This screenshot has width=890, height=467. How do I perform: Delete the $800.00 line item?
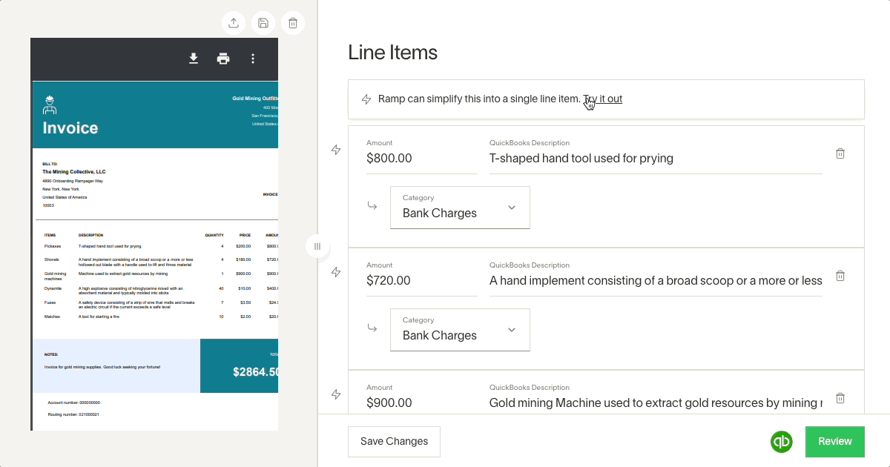pos(840,153)
